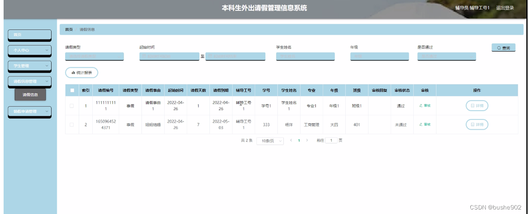Click the 请假天数 column header
The image size is (528, 214).
pyautogui.click(x=198, y=91)
